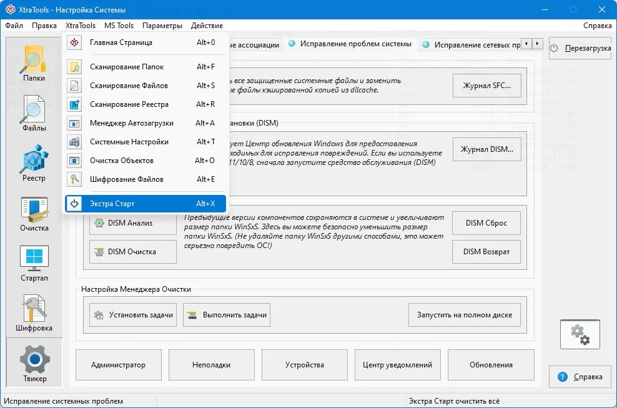Click the Устройства button
617x408 pixels.
pyautogui.click(x=305, y=365)
